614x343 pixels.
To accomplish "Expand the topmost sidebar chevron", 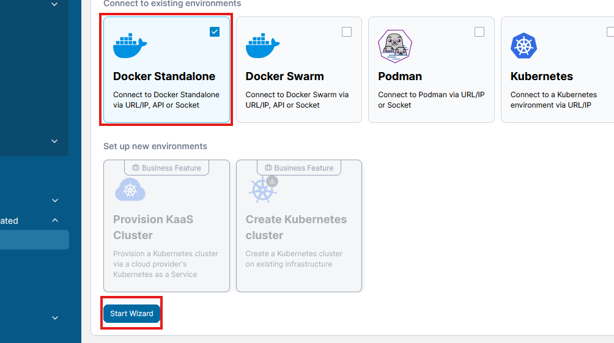I will pos(54,4).
